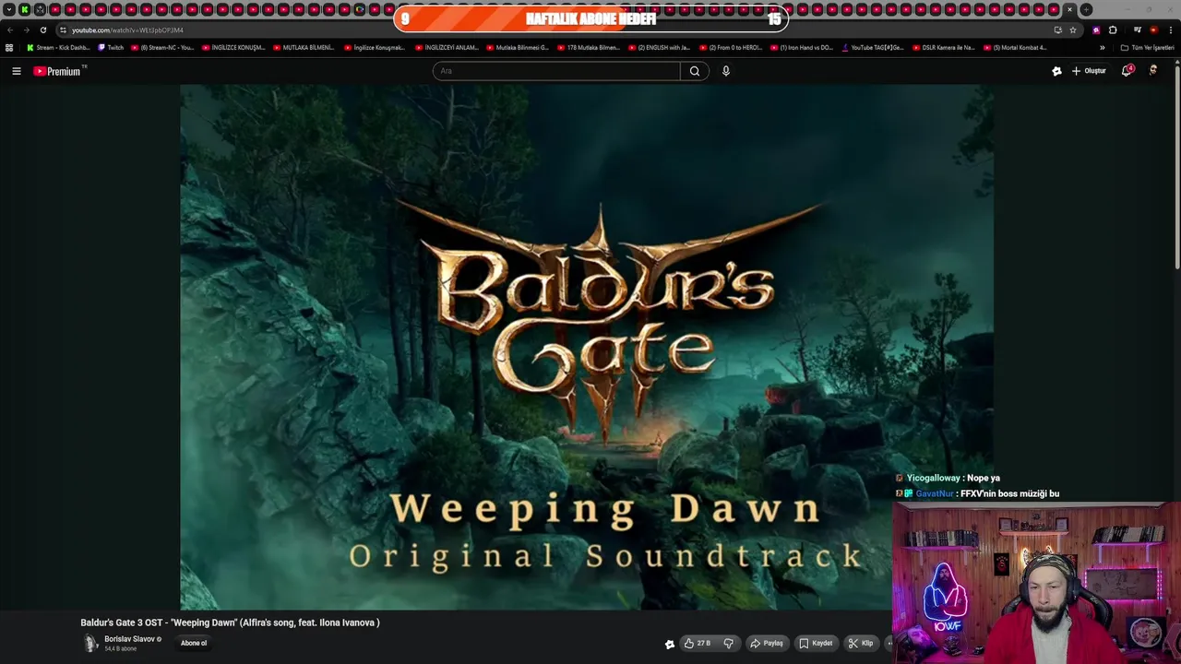This screenshot has height=664, width=1181.
Task: Open Tüm Yer İşaretleri bookmarks folder
Action: coord(1147,47)
